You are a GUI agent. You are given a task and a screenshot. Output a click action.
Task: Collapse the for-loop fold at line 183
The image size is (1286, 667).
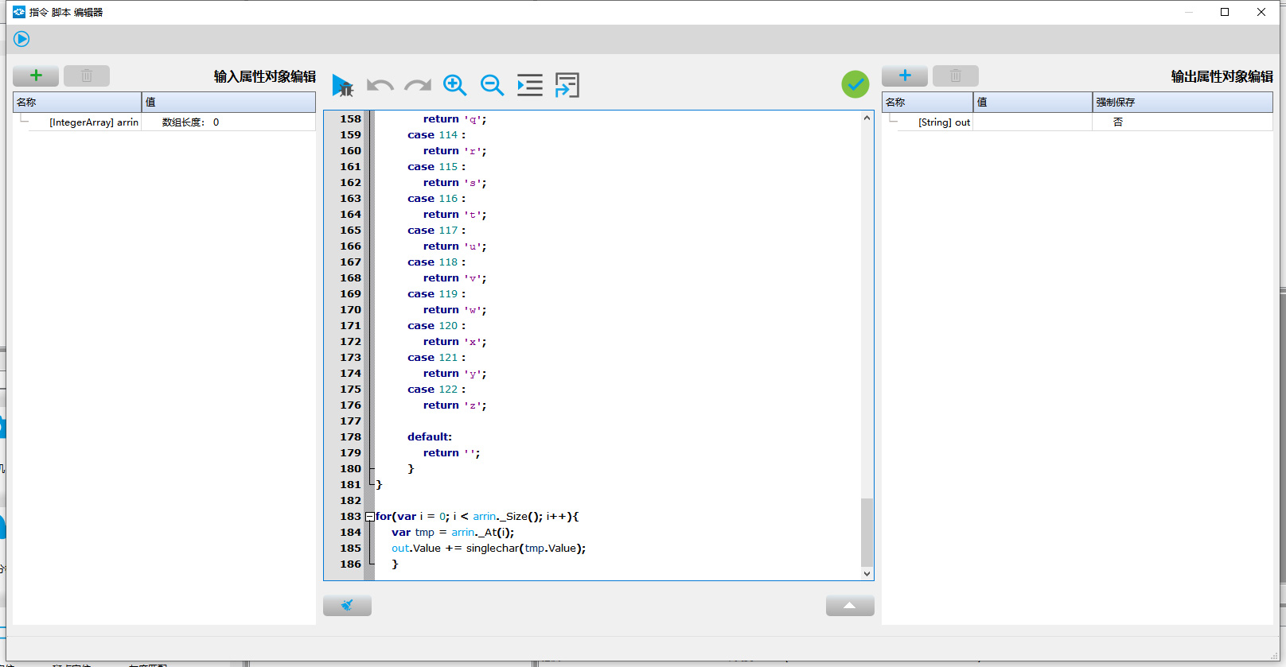(x=369, y=517)
